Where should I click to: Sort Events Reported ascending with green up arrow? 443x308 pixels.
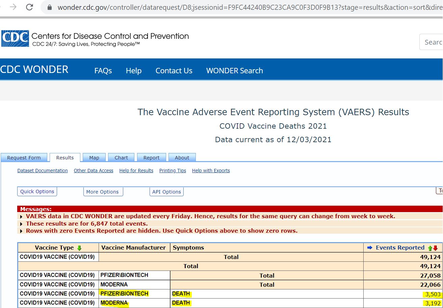point(430,248)
